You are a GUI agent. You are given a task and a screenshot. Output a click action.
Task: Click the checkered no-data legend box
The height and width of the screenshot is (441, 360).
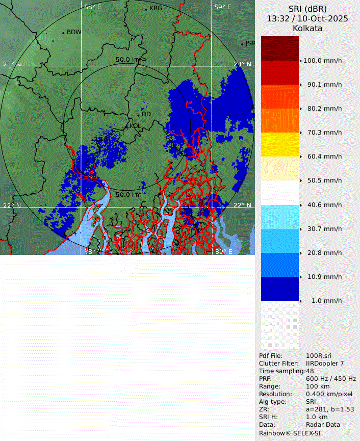click(x=279, y=325)
